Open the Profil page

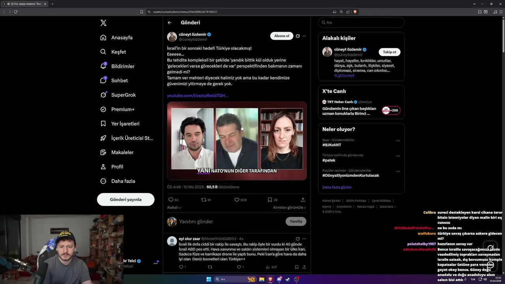112,167
